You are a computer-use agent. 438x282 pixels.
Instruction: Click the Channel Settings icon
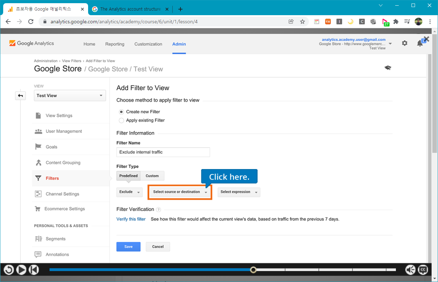[x=38, y=194]
